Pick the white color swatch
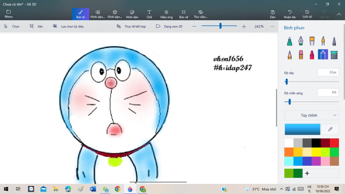The height and width of the screenshot is (194, 345). (x=289, y=143)
